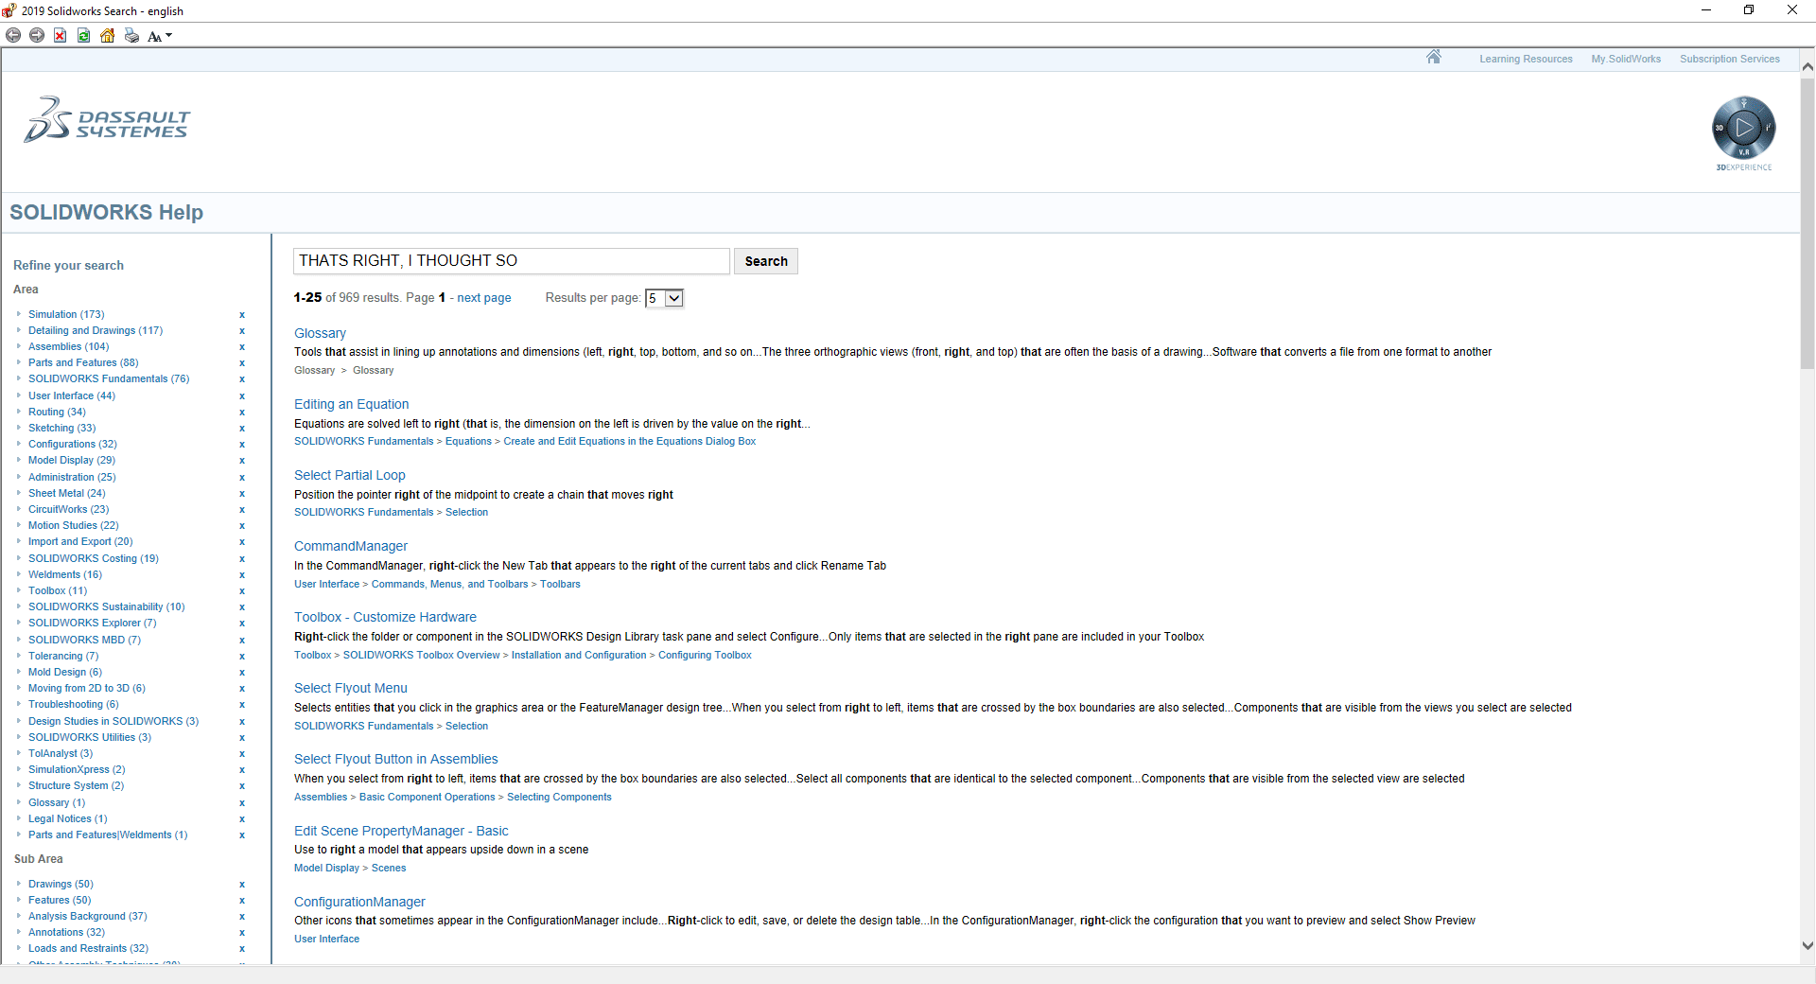Click the vertical scrollbar up arrow
The image size is (1816, 984).
point(1807,66)
